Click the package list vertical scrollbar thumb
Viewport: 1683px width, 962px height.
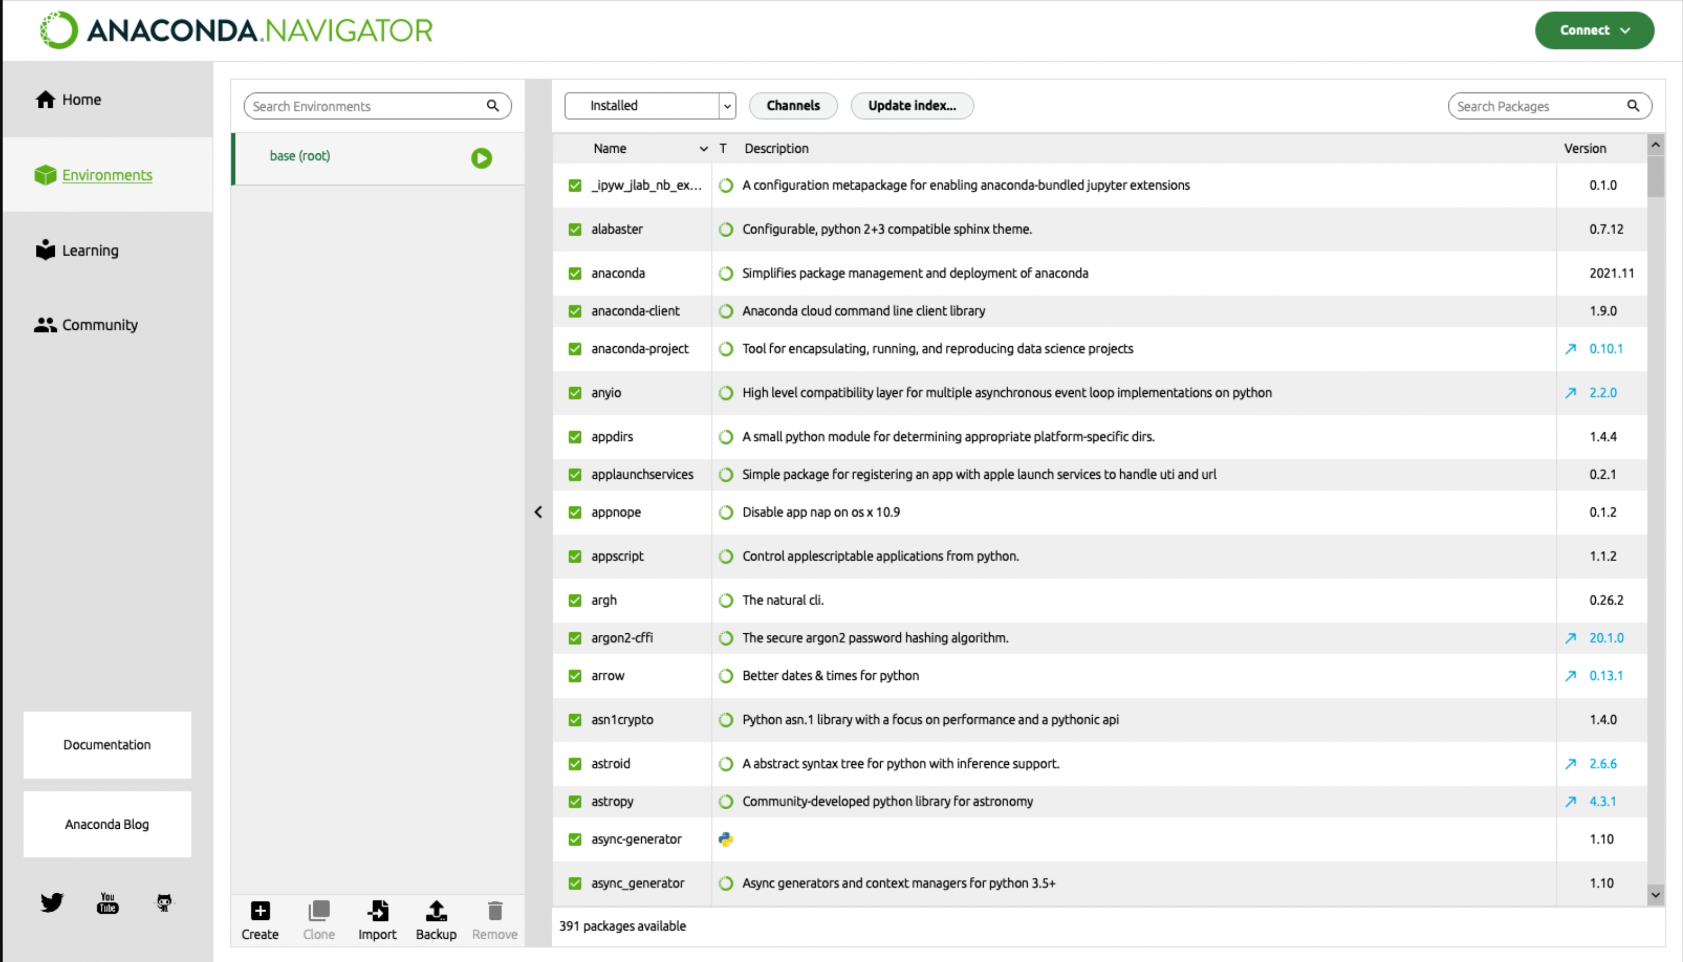point(1656,177)
